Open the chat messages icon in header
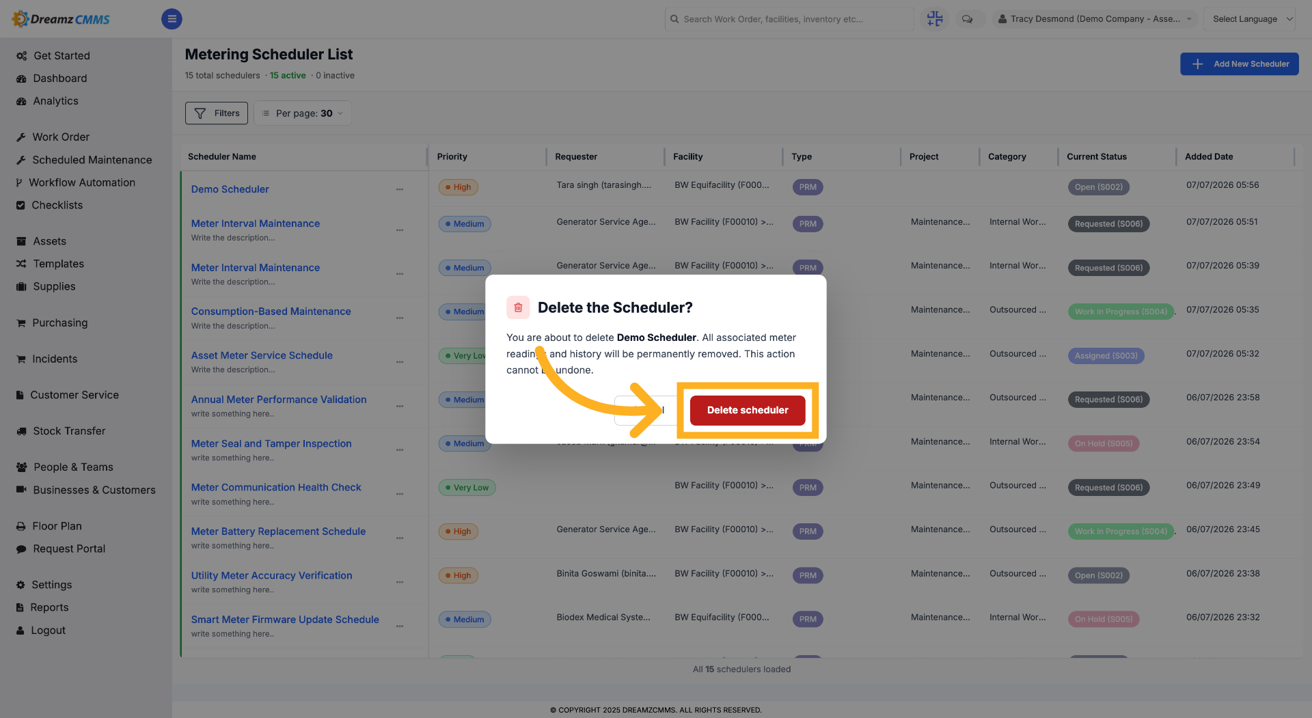The width and height of the screenshot is (1312, 718). (967, 19)
